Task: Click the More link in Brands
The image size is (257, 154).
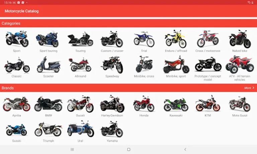Action: coord(248,88)
